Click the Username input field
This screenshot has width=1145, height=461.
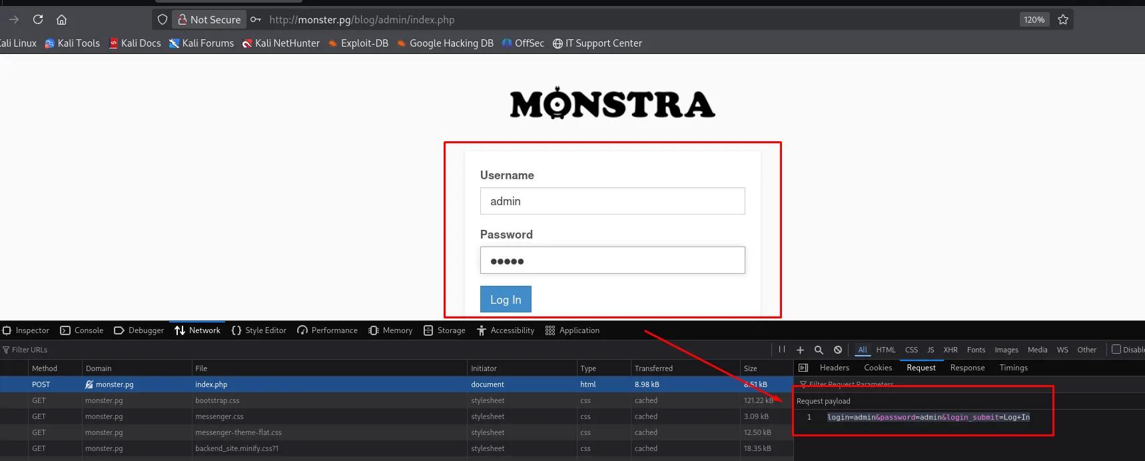point(612,201)
